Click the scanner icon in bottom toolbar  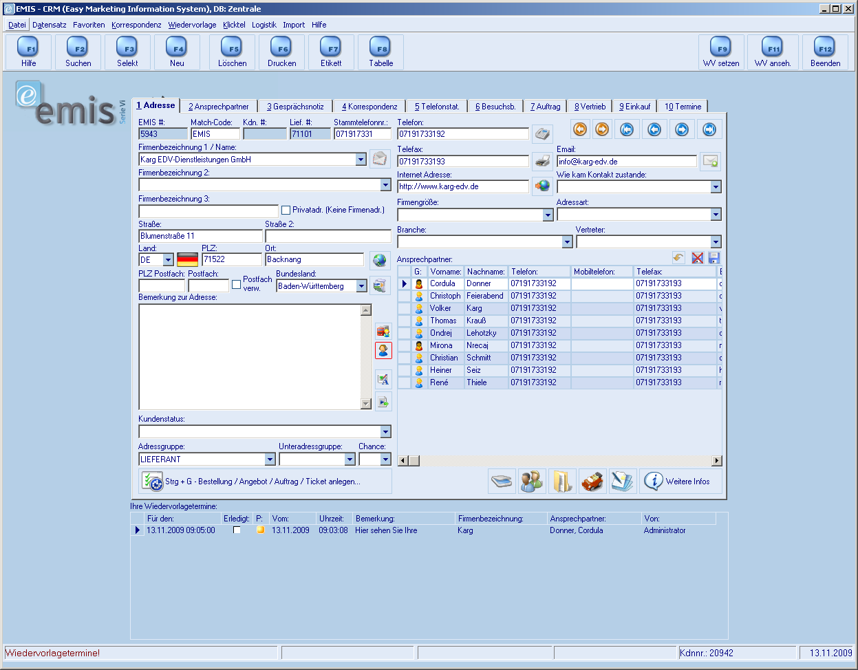[x=502, y=482]
